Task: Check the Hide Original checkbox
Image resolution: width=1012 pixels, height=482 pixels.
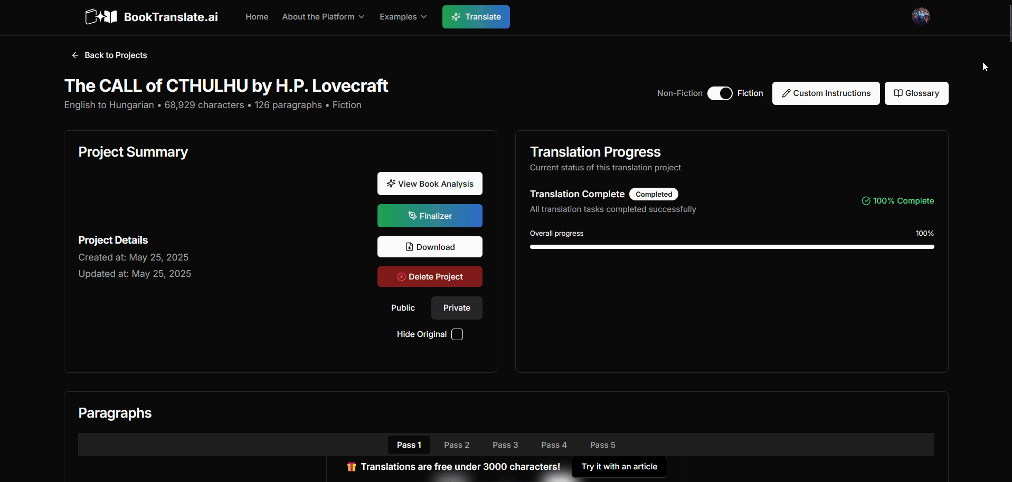Action: pyautogui.click(x=457, y=334)
